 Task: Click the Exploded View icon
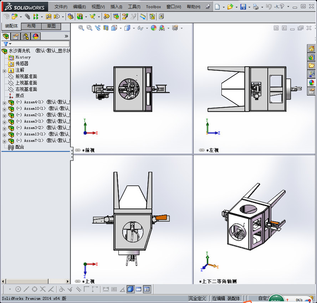(125, 16)
